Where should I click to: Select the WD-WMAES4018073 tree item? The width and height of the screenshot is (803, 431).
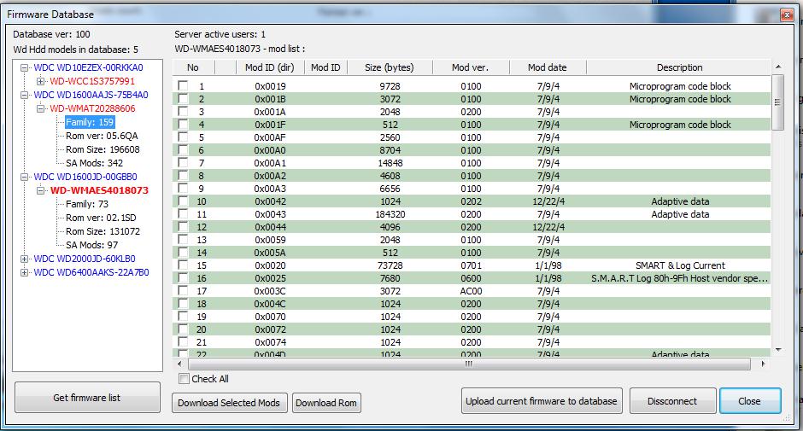pos(99,190)
